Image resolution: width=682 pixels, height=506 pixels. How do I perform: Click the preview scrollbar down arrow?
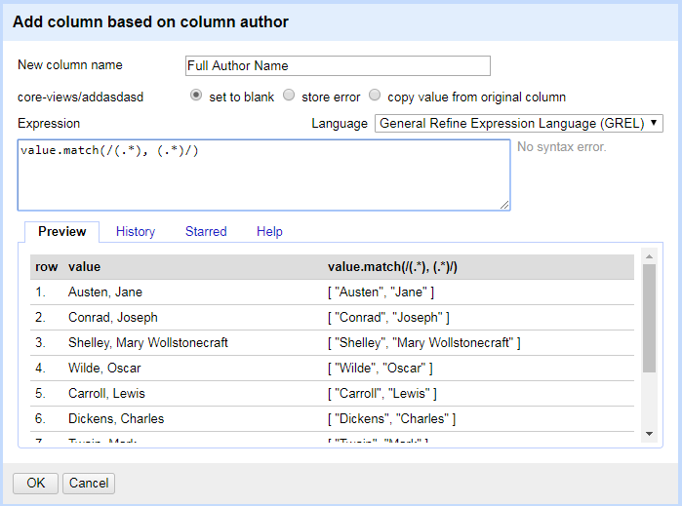[x=650, y=433]
